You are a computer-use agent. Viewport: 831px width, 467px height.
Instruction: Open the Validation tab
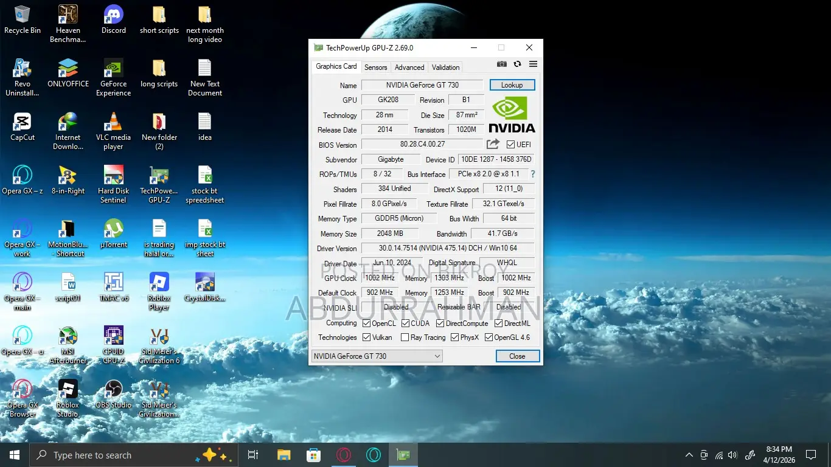click(x=446, y=67)
